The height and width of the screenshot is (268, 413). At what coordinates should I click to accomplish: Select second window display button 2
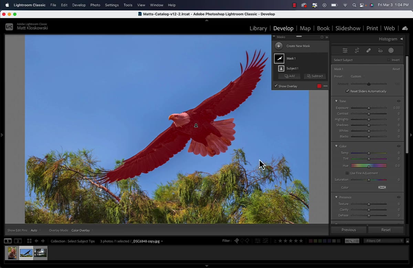(x=18, y=241)
